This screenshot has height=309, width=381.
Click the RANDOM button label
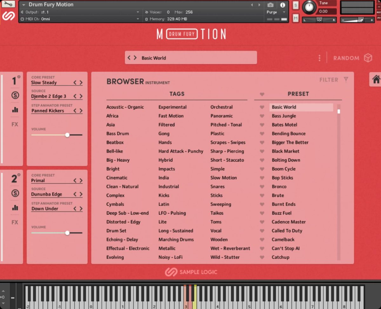tap(346, 58)
